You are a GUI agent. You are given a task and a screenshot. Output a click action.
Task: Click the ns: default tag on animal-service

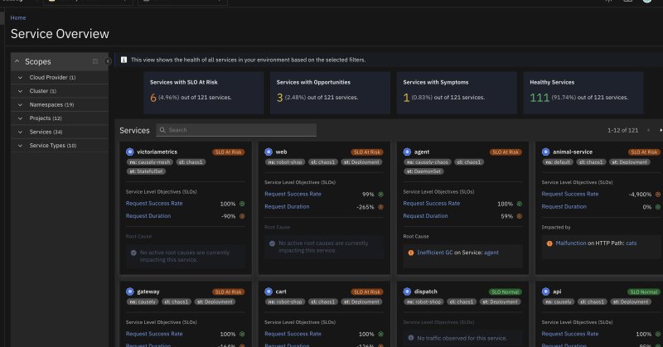[x=558, y=162]
